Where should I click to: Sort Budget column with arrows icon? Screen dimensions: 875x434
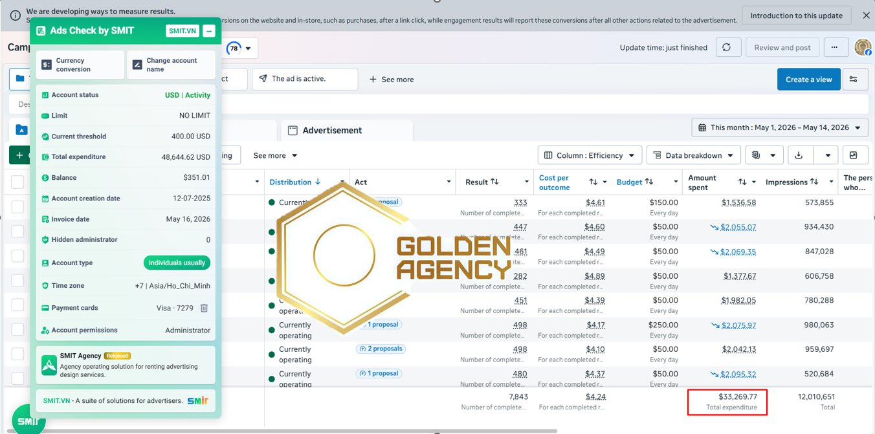click(649, 182)
